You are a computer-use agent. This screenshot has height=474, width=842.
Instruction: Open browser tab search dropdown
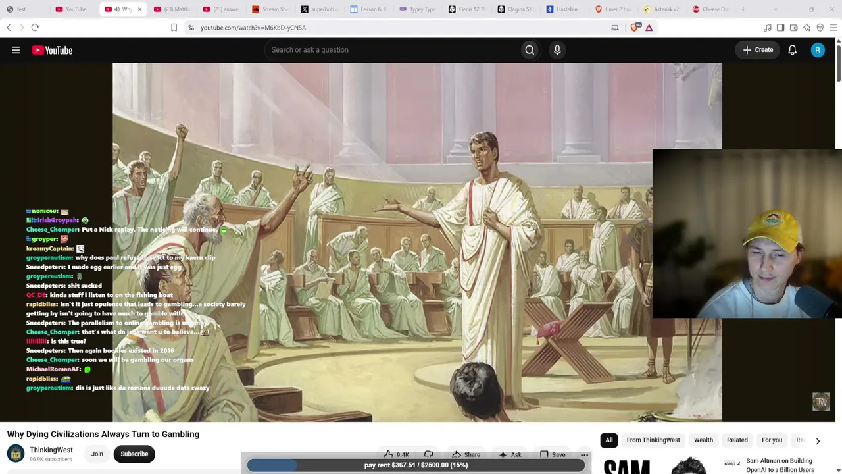775,9
